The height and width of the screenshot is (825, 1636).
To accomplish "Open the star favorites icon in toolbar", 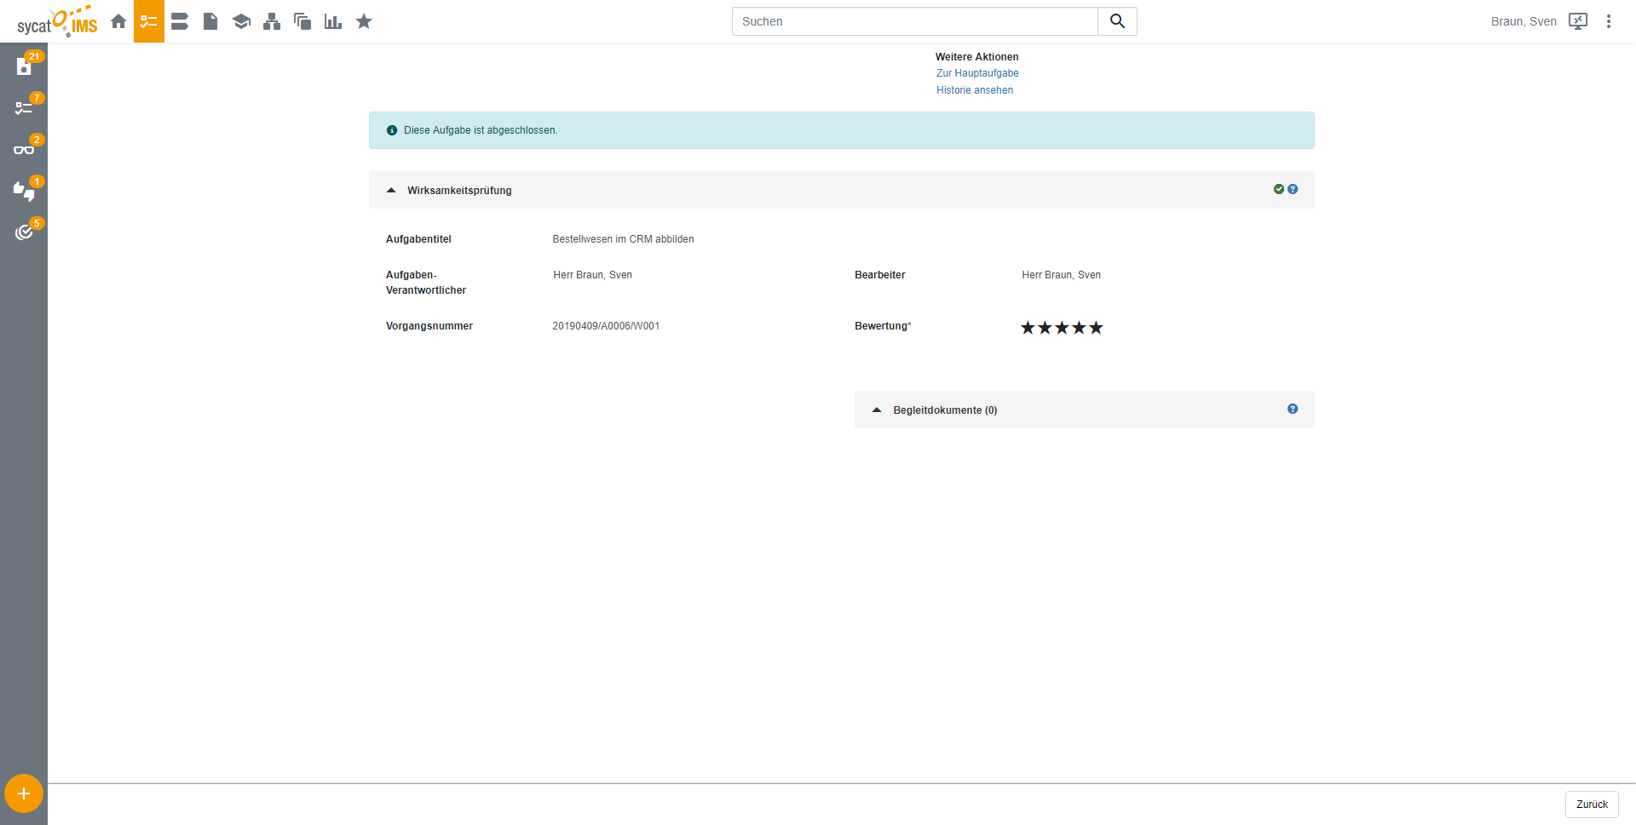I will click(x=364, y=21).
